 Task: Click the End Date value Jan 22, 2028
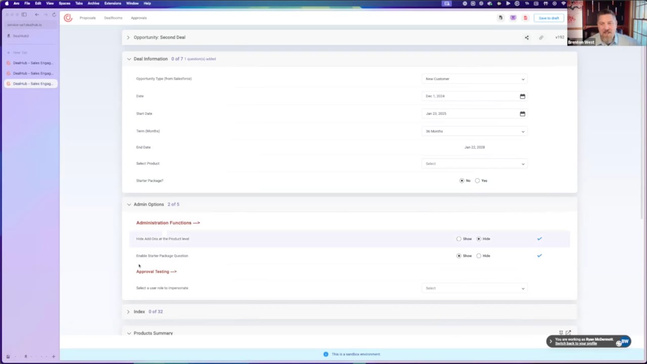pyautogui.click(x=475, y=147)
